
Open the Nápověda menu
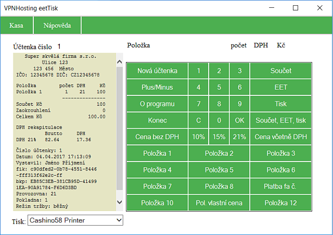pyautogui.click(x=57, y=26)
